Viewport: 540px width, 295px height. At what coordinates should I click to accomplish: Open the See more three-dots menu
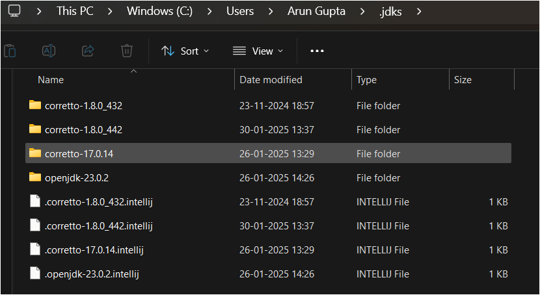pyautogui.click(x=317, y=51)
